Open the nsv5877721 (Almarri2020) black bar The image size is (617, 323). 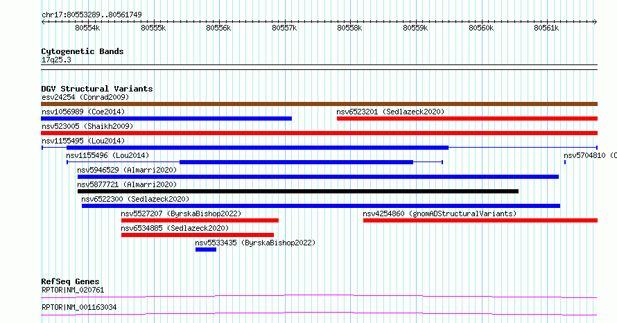coord(298,191)
